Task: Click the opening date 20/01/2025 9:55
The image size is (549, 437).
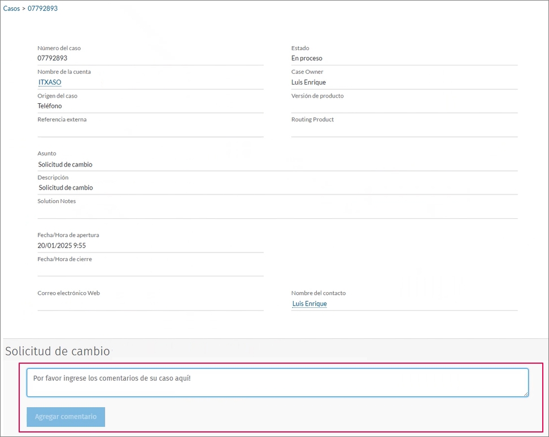Action: click(62, 245)
